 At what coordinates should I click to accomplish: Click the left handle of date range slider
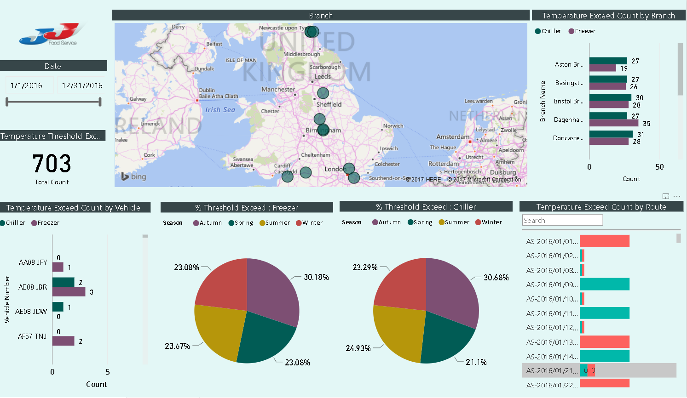[6, 101]
